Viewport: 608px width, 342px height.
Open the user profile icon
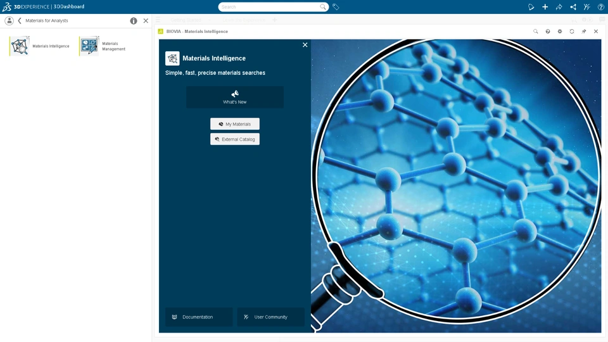(x=9, y=20)
